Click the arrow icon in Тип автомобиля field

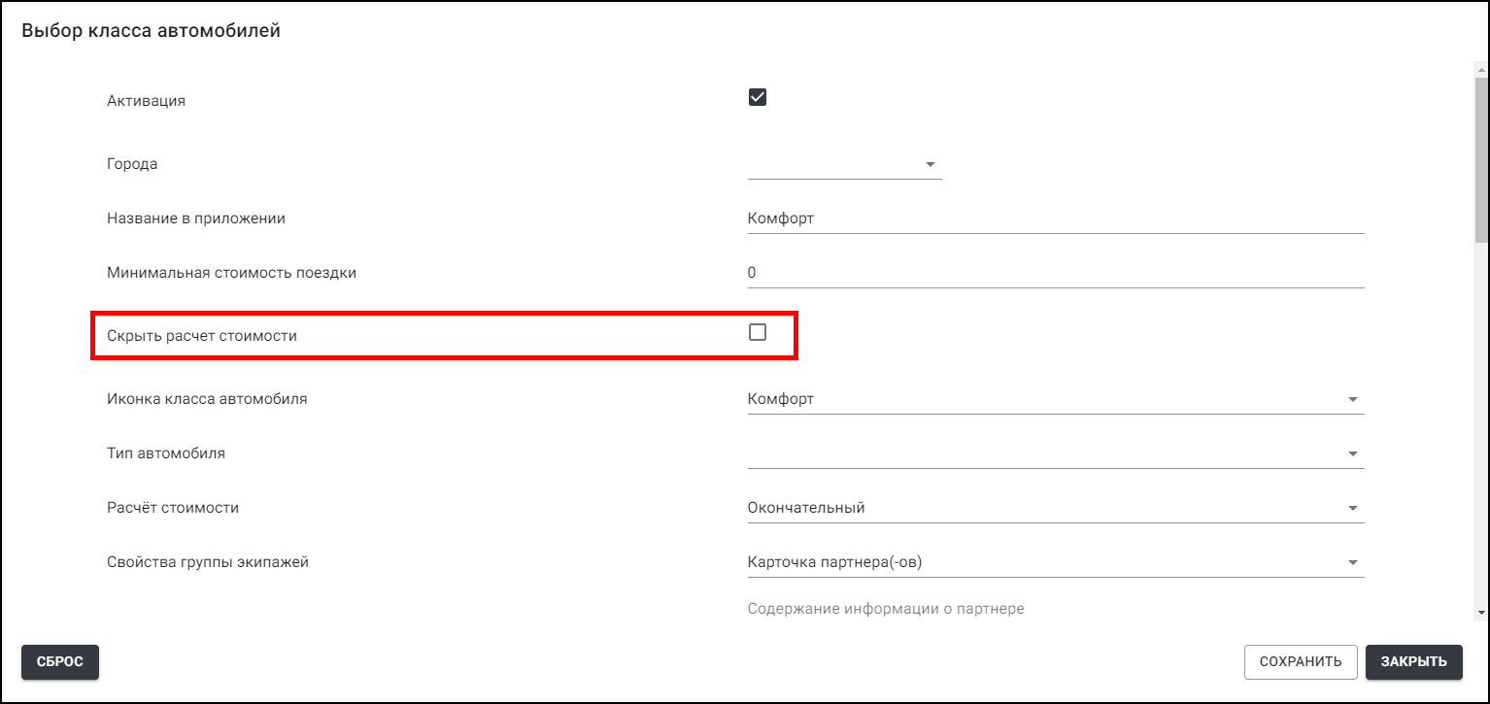click(1352, 453)
